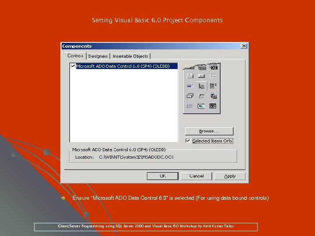Image resolution: width=315 pixels, height=236 pixels.
Task: Click the Ensure 'Microsoft ADO Data Control' bullet text
Action: (x=171, y=198)
